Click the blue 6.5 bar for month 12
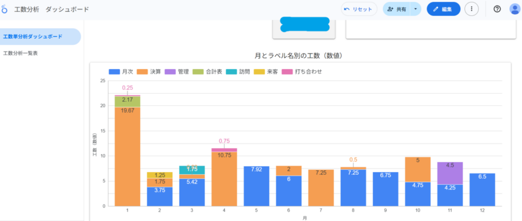The image size is (522, 221). point(482,189)
